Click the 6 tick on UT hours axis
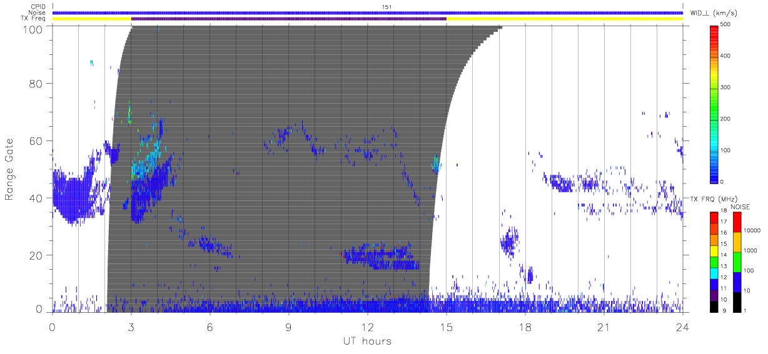This screenshot has height=354, width=768. point(210,327)
